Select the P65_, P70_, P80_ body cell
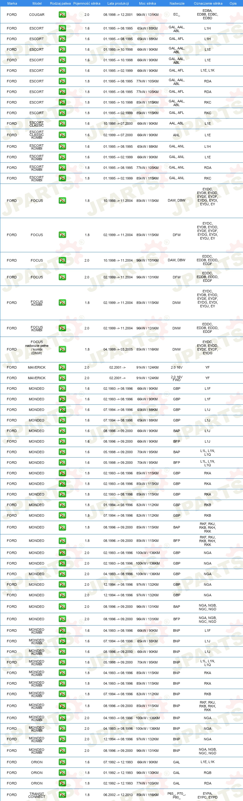Image resolution: width=243 pixels, height=801 pixels. 177,795
